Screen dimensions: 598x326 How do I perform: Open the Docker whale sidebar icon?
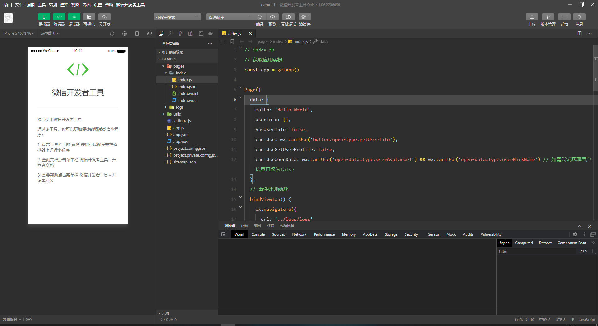click(211, 33)
